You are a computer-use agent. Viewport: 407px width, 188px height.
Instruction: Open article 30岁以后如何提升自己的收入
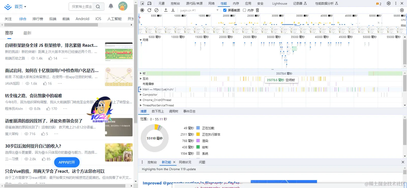[33, 146]
